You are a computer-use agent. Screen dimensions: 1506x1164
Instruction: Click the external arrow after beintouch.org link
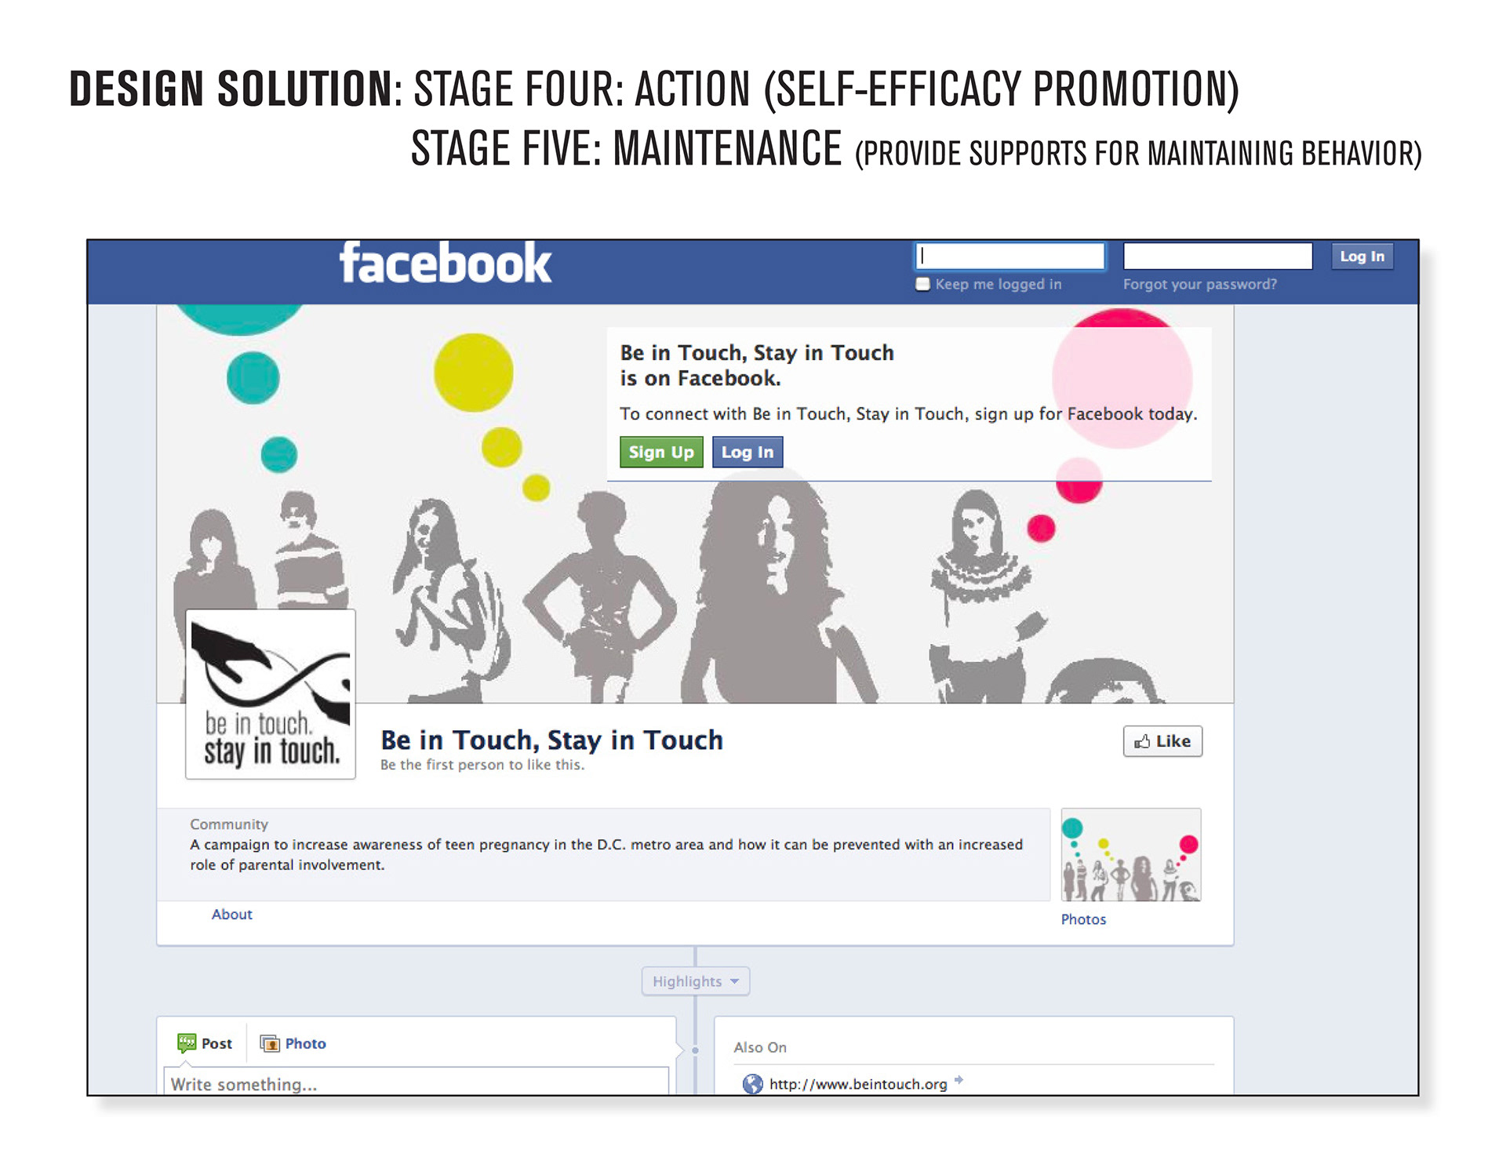click(x=959, y=1081)
